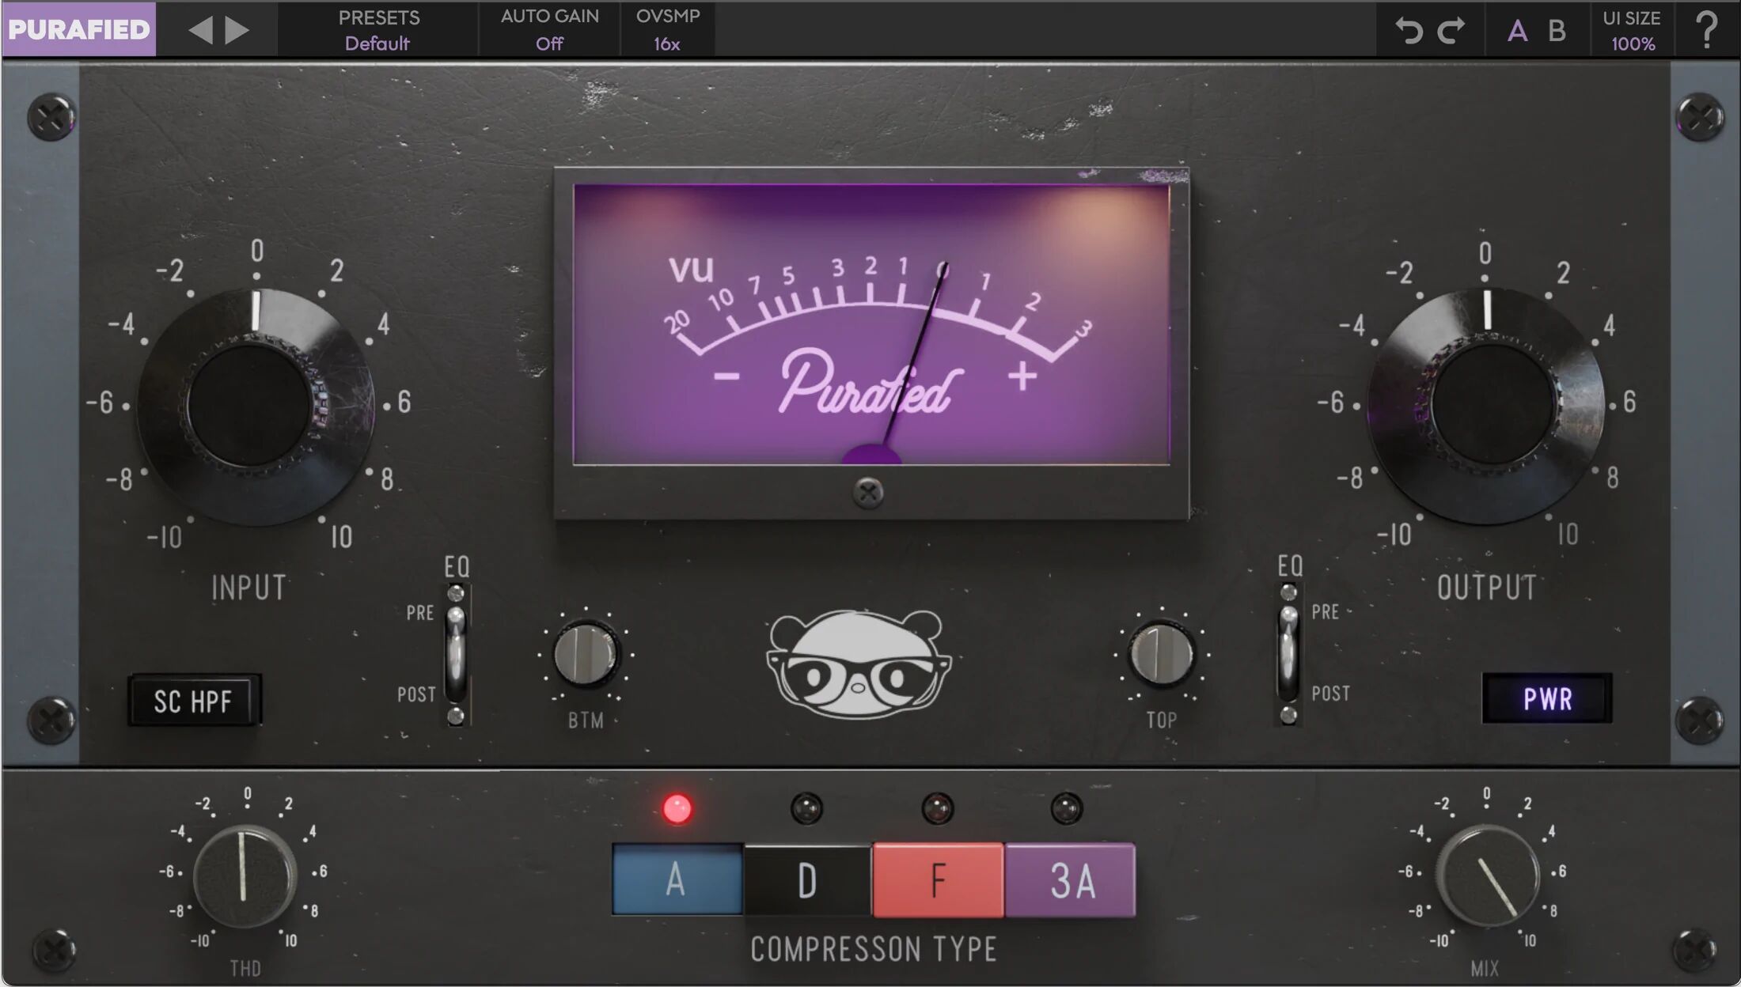Turn the AUTO GAIN setting on

(x=548, y=30)
